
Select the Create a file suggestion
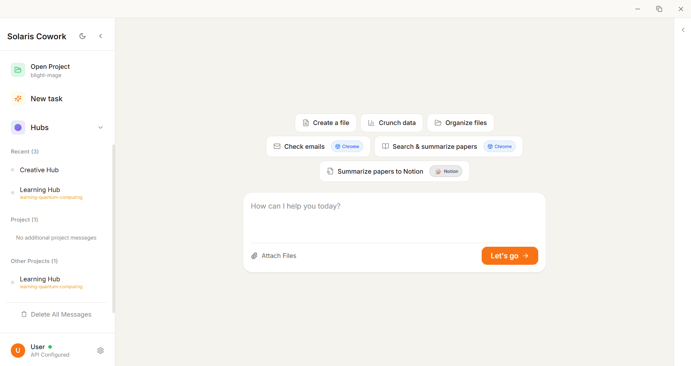pos(326,123)
